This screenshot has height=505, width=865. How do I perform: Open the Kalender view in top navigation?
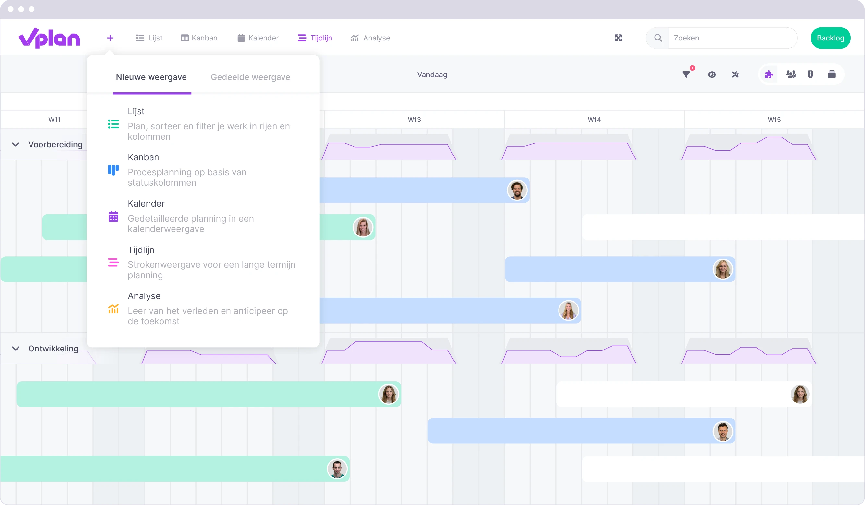(258, 38)
